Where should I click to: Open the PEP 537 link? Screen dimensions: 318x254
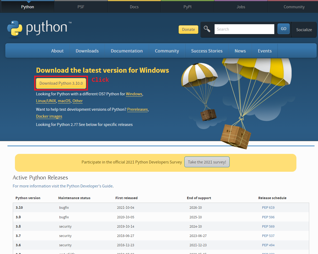(268, 236)
